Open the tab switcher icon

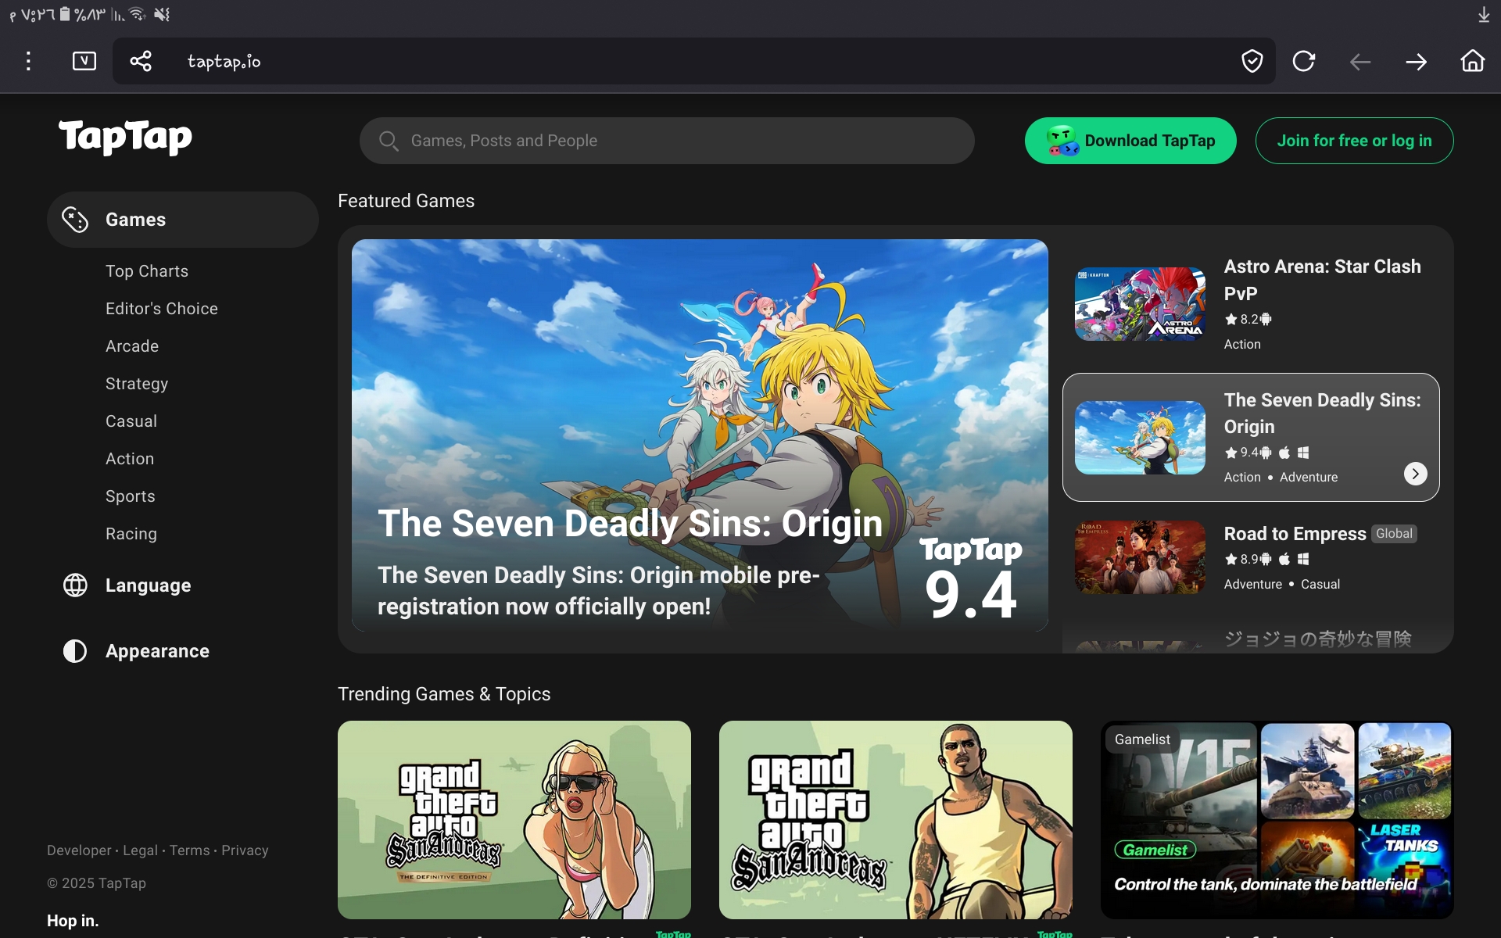[x=84, y=61]
